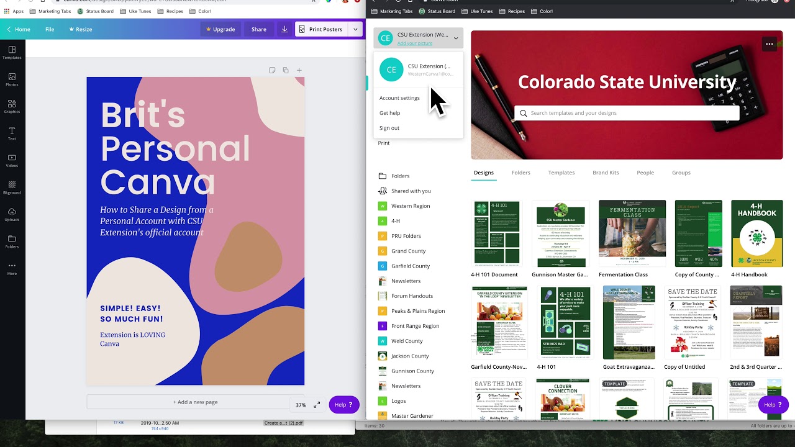Screen dimensions: 795x447
Task: Open the Videos panel in editor sidebar
Action: [12, 161]
